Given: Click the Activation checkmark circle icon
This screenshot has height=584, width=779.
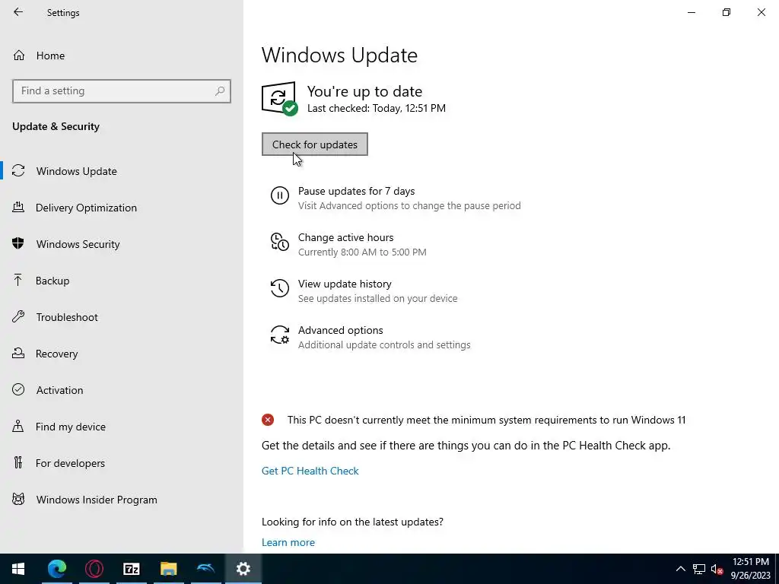Looking at the screenshot, I should [x=18, y=389].
